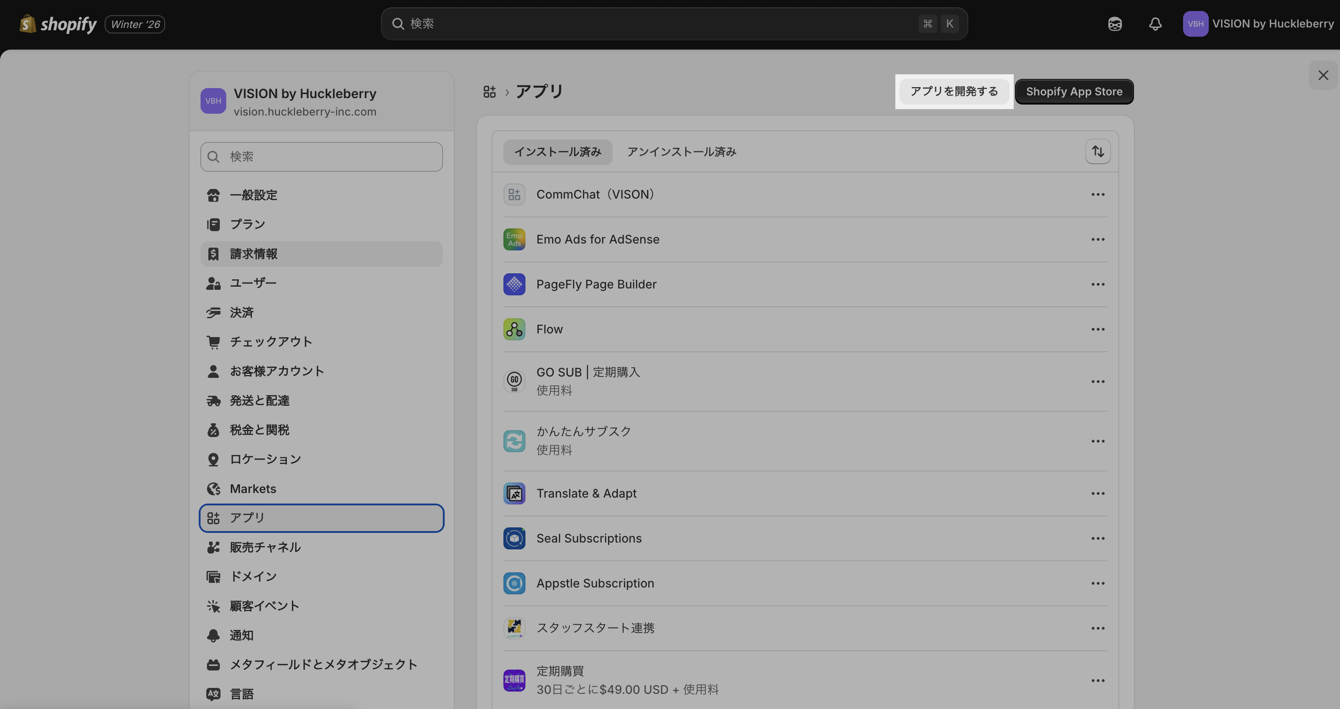Screen dimensions: 1340x709
Task: Click the notifications bell icon
Action: click(1155, 24)
